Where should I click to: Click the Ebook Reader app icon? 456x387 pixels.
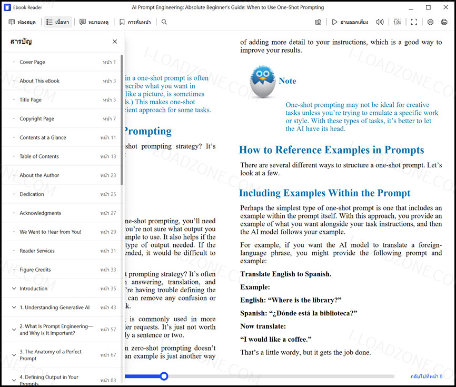(7, 7)
